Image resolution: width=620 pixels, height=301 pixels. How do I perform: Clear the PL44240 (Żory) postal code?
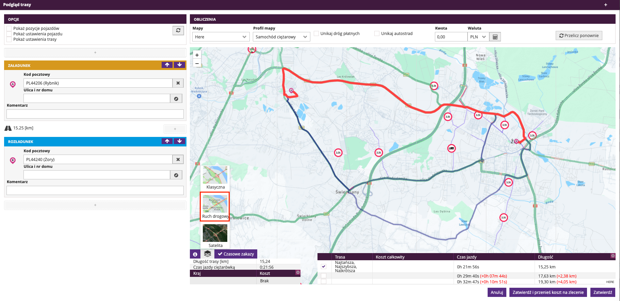[x=178, y=159]
